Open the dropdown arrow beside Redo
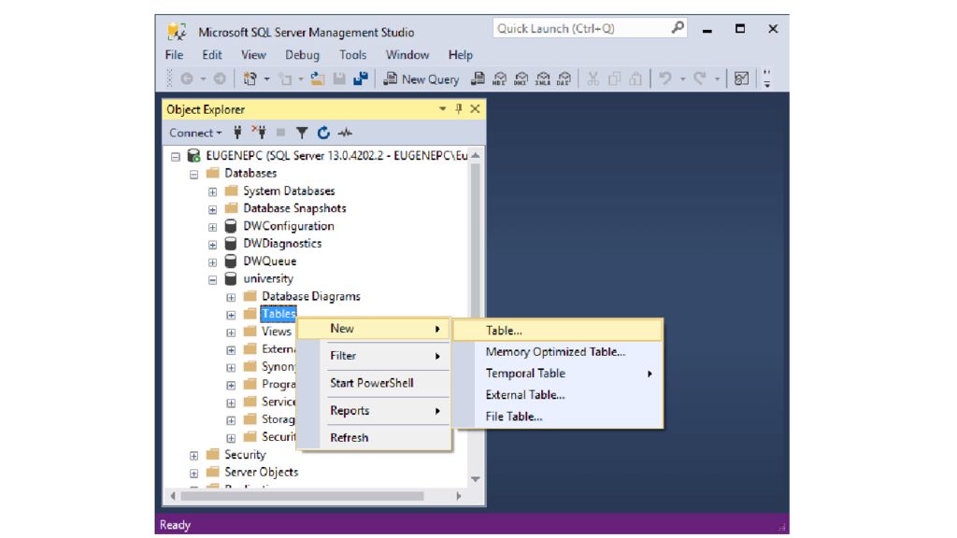This screenshot has height=538, width=957. point(717,78)
